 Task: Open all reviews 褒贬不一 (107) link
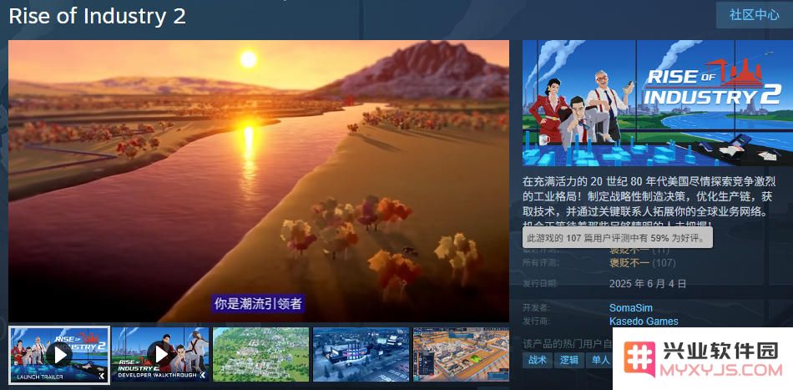point(642,263)
